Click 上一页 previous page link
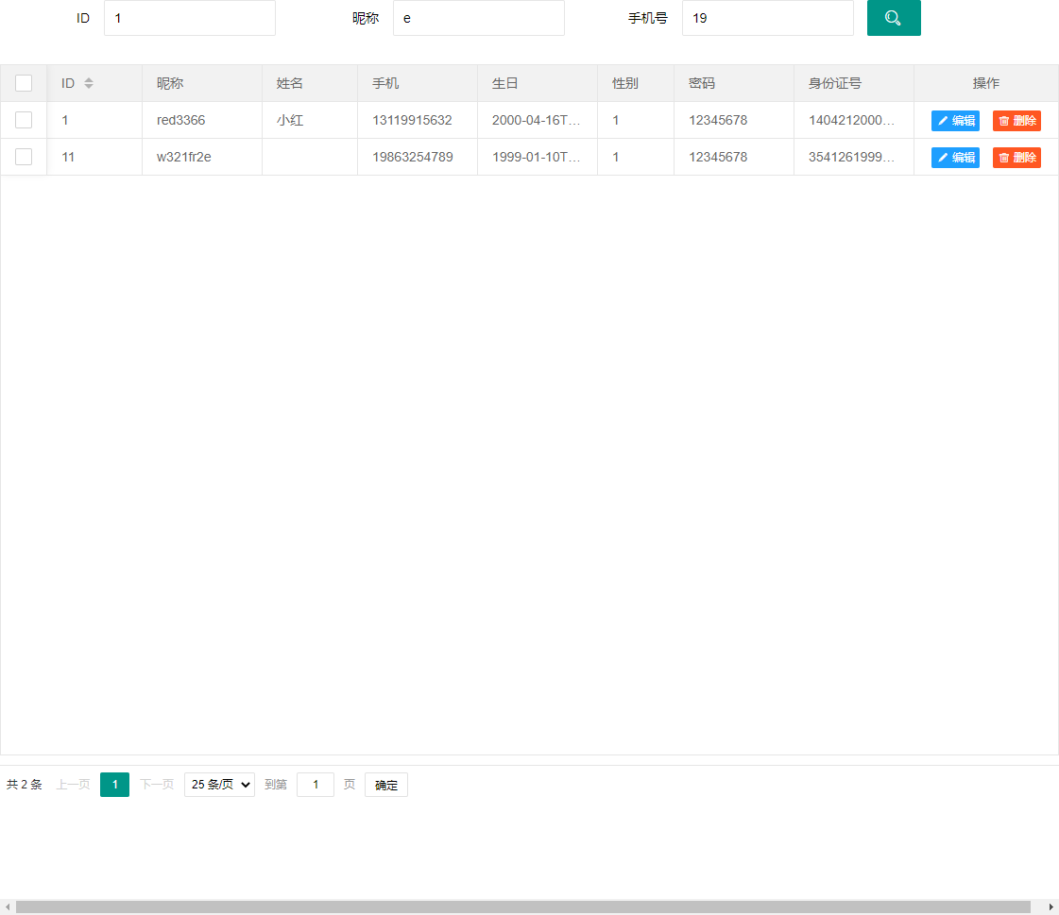Image resolution: width=1059 pixels, height=915 pixels. click(x=73, y=785)
